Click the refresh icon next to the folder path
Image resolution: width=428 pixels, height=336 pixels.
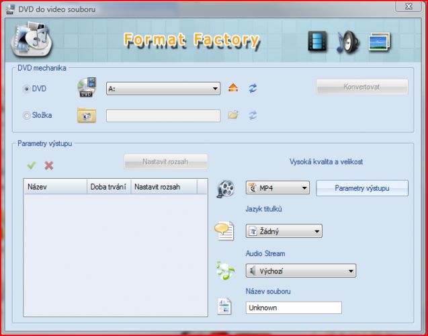[x=253, y=115]
